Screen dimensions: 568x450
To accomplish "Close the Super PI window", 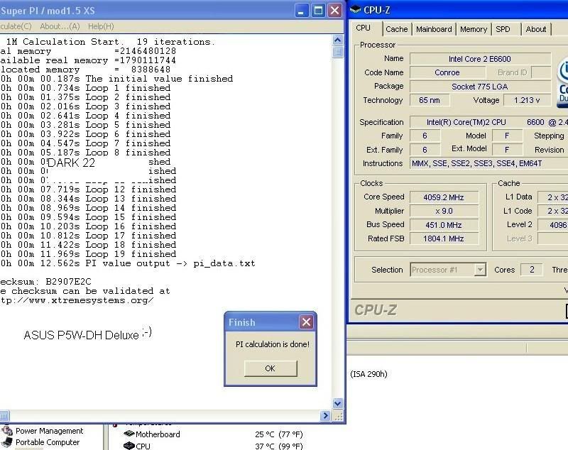I will [334, 11].
